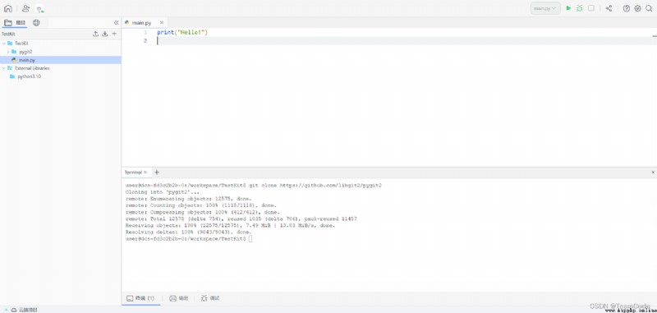657x313 pixels.
Task: Close the bottom terminal panel
Action: pos(653,173)
